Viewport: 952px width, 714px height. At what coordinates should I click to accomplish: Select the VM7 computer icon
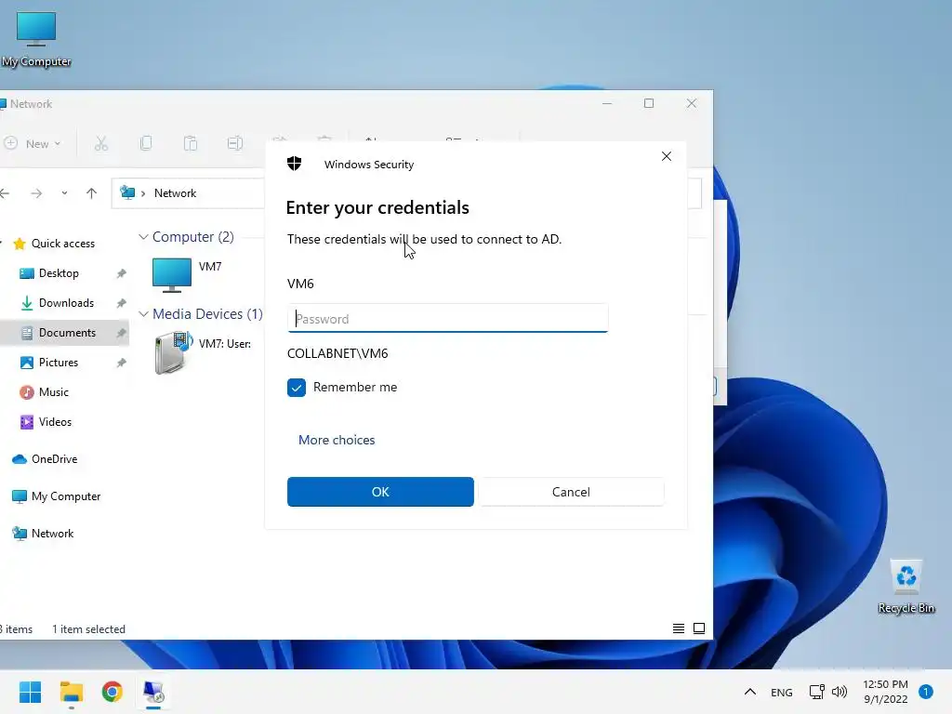pos(172,274)
